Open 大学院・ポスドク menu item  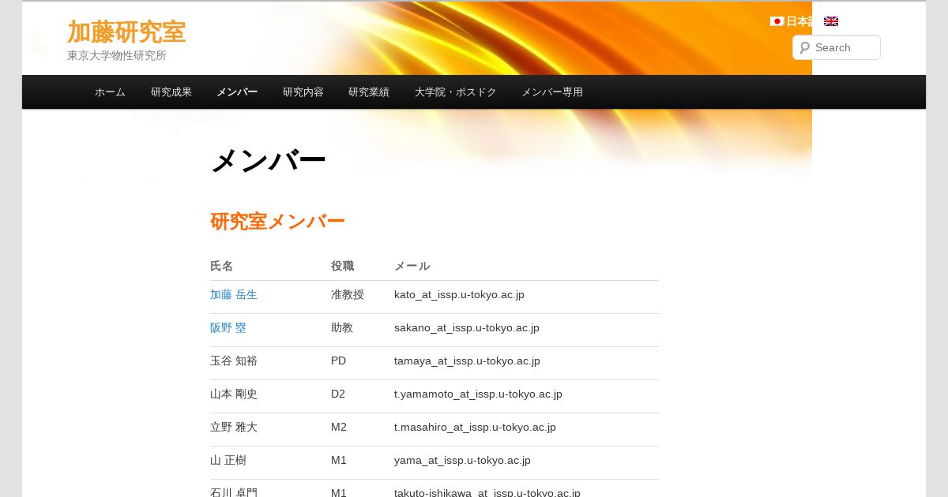[x=456, y=92]
